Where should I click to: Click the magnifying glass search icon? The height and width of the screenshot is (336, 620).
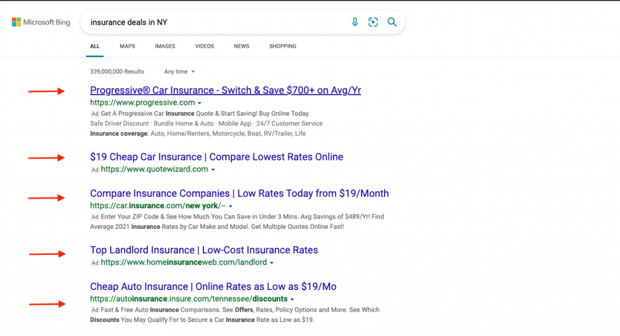(392, 22)
